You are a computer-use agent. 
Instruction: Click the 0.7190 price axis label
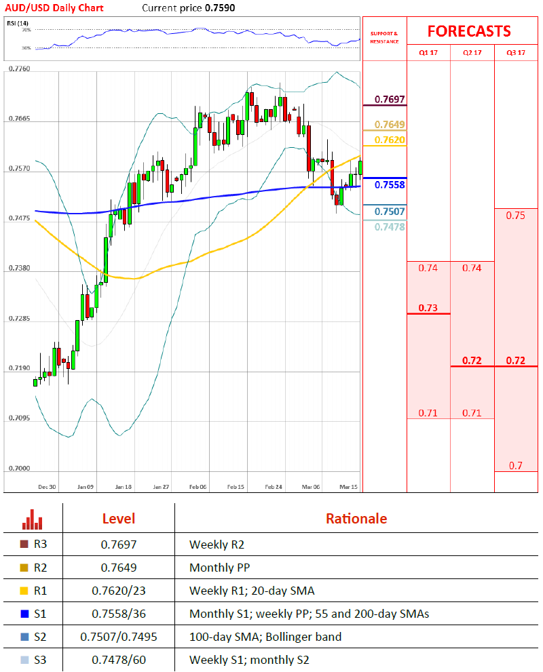(x=20, y=368)
